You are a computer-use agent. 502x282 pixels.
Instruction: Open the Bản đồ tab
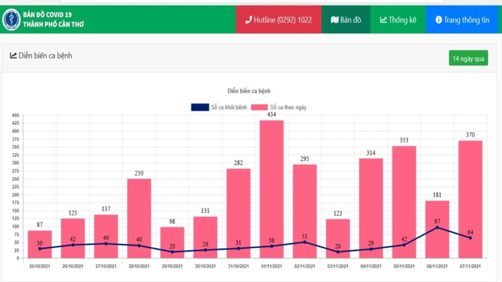(346, 20)
